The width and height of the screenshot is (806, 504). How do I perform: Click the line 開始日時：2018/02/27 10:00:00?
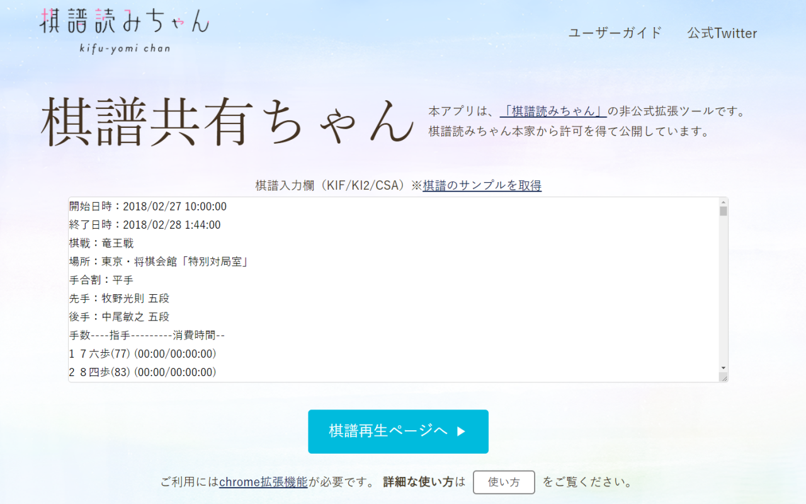(x=148, y=207)
